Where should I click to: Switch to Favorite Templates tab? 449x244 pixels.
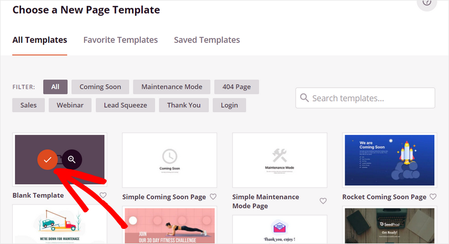point(121,40)
